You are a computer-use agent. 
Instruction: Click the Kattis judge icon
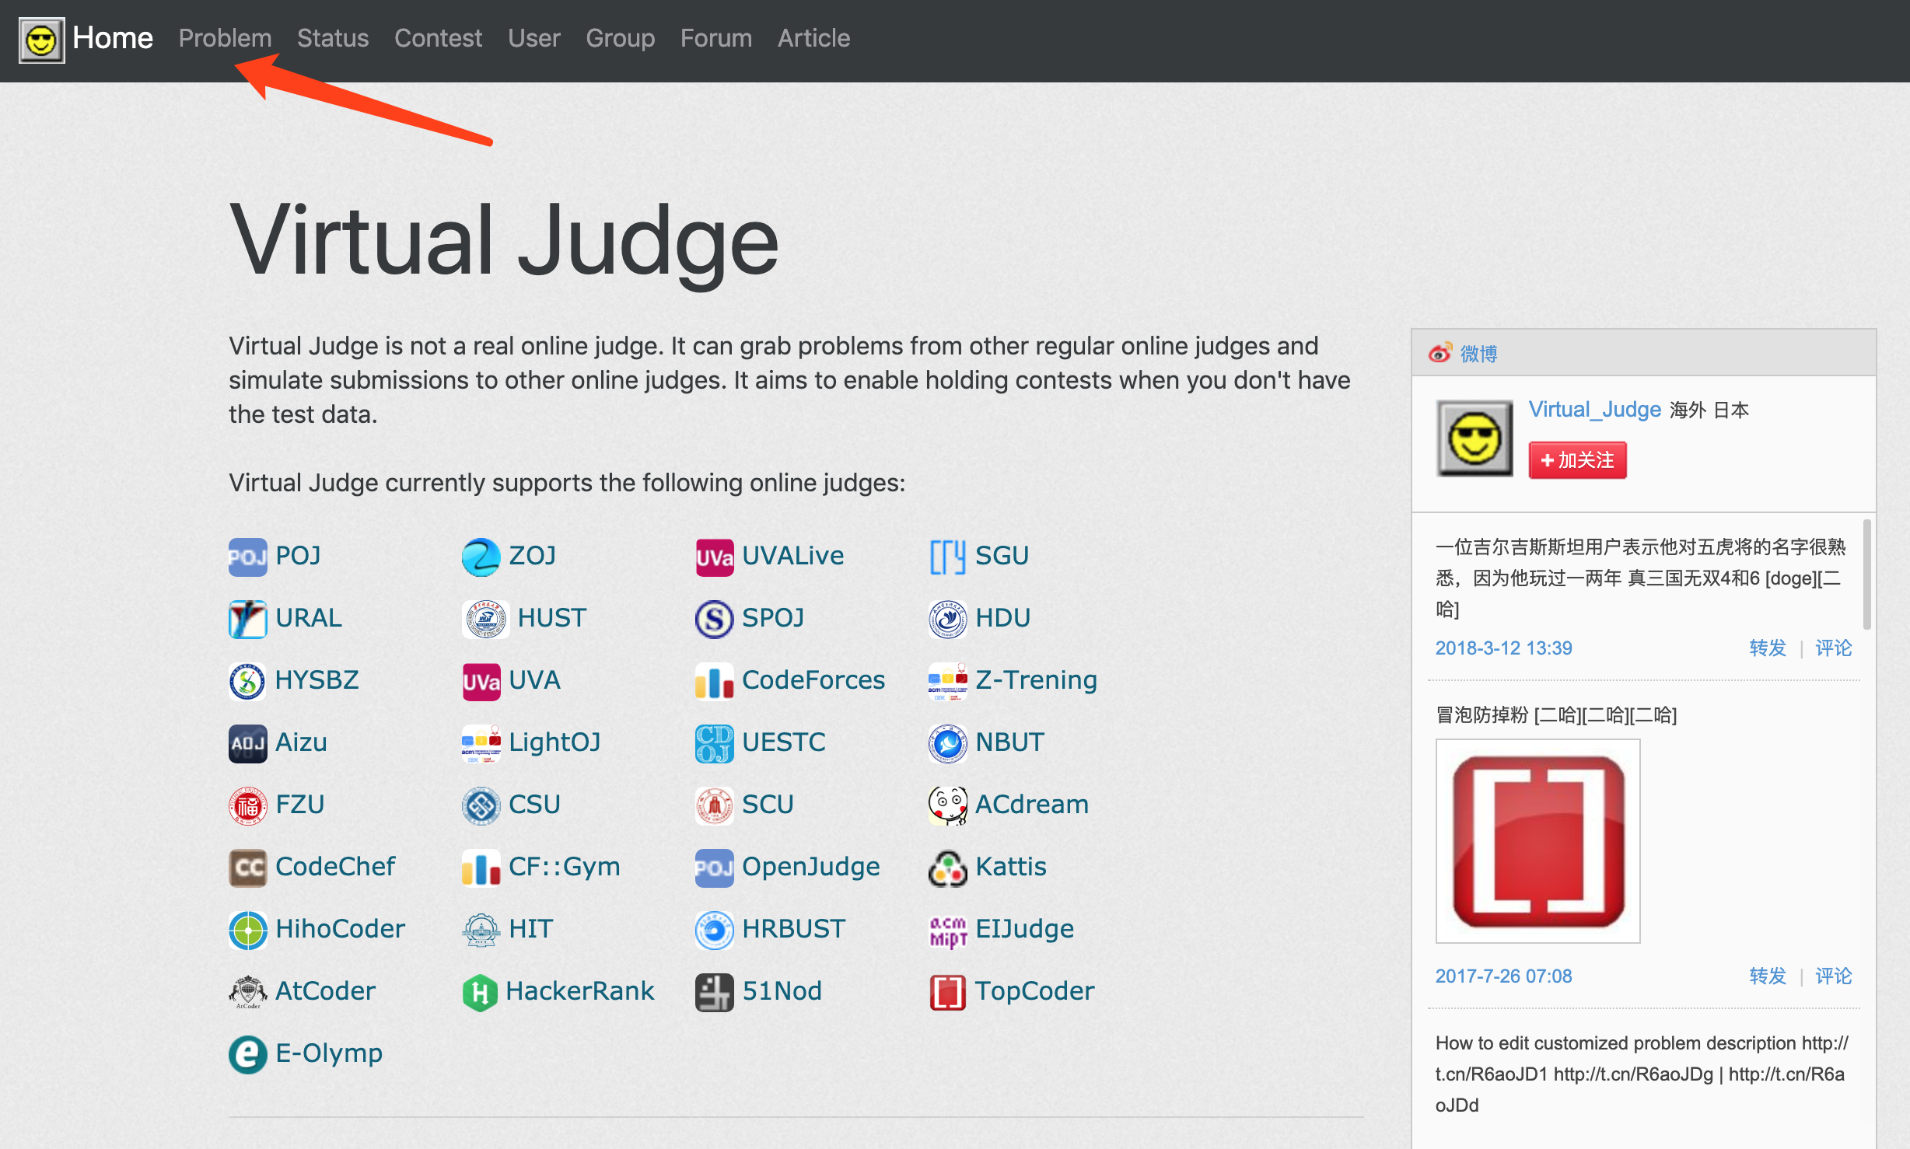(x=948, y=868)
